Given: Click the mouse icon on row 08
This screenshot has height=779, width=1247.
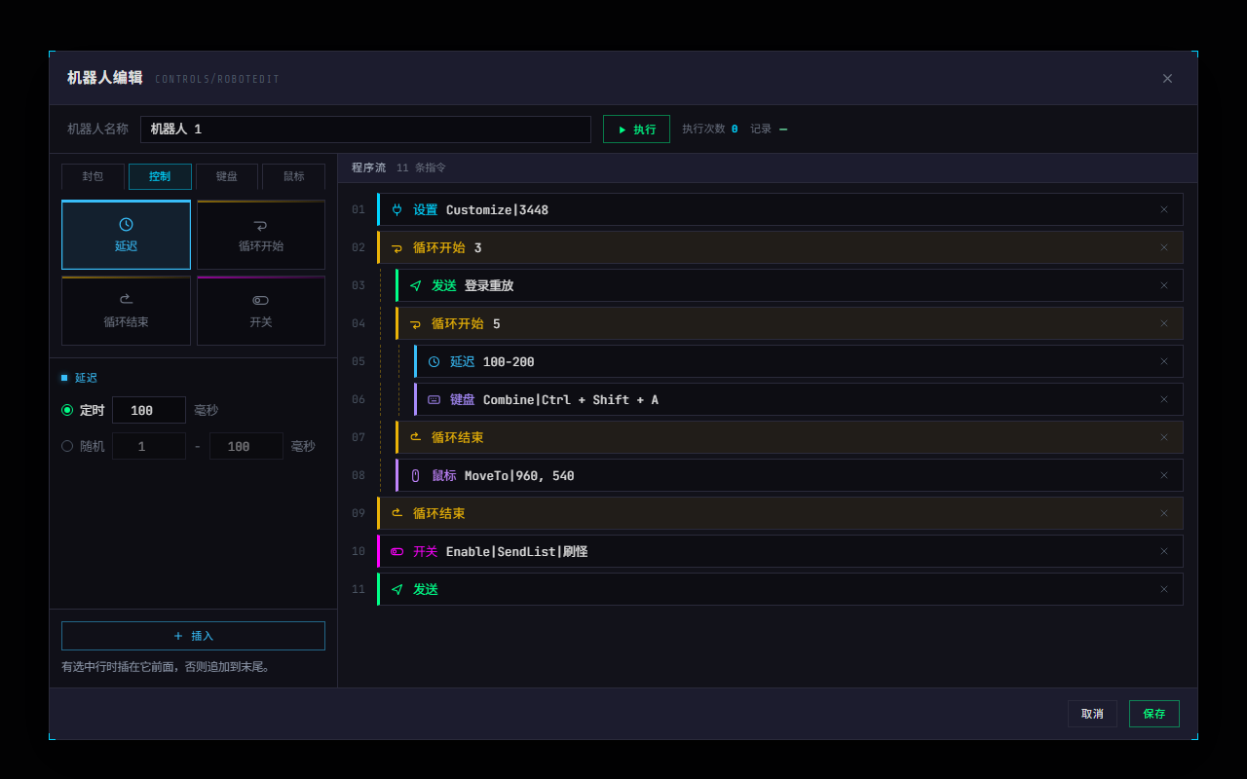Looking at the screenshot, I should tap(415, 475).
